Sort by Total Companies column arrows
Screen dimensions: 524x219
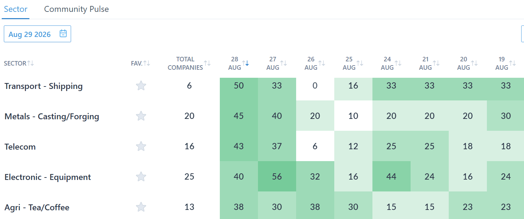coord(208,63)
